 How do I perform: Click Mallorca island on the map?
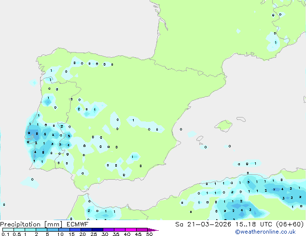coord(224,126)
